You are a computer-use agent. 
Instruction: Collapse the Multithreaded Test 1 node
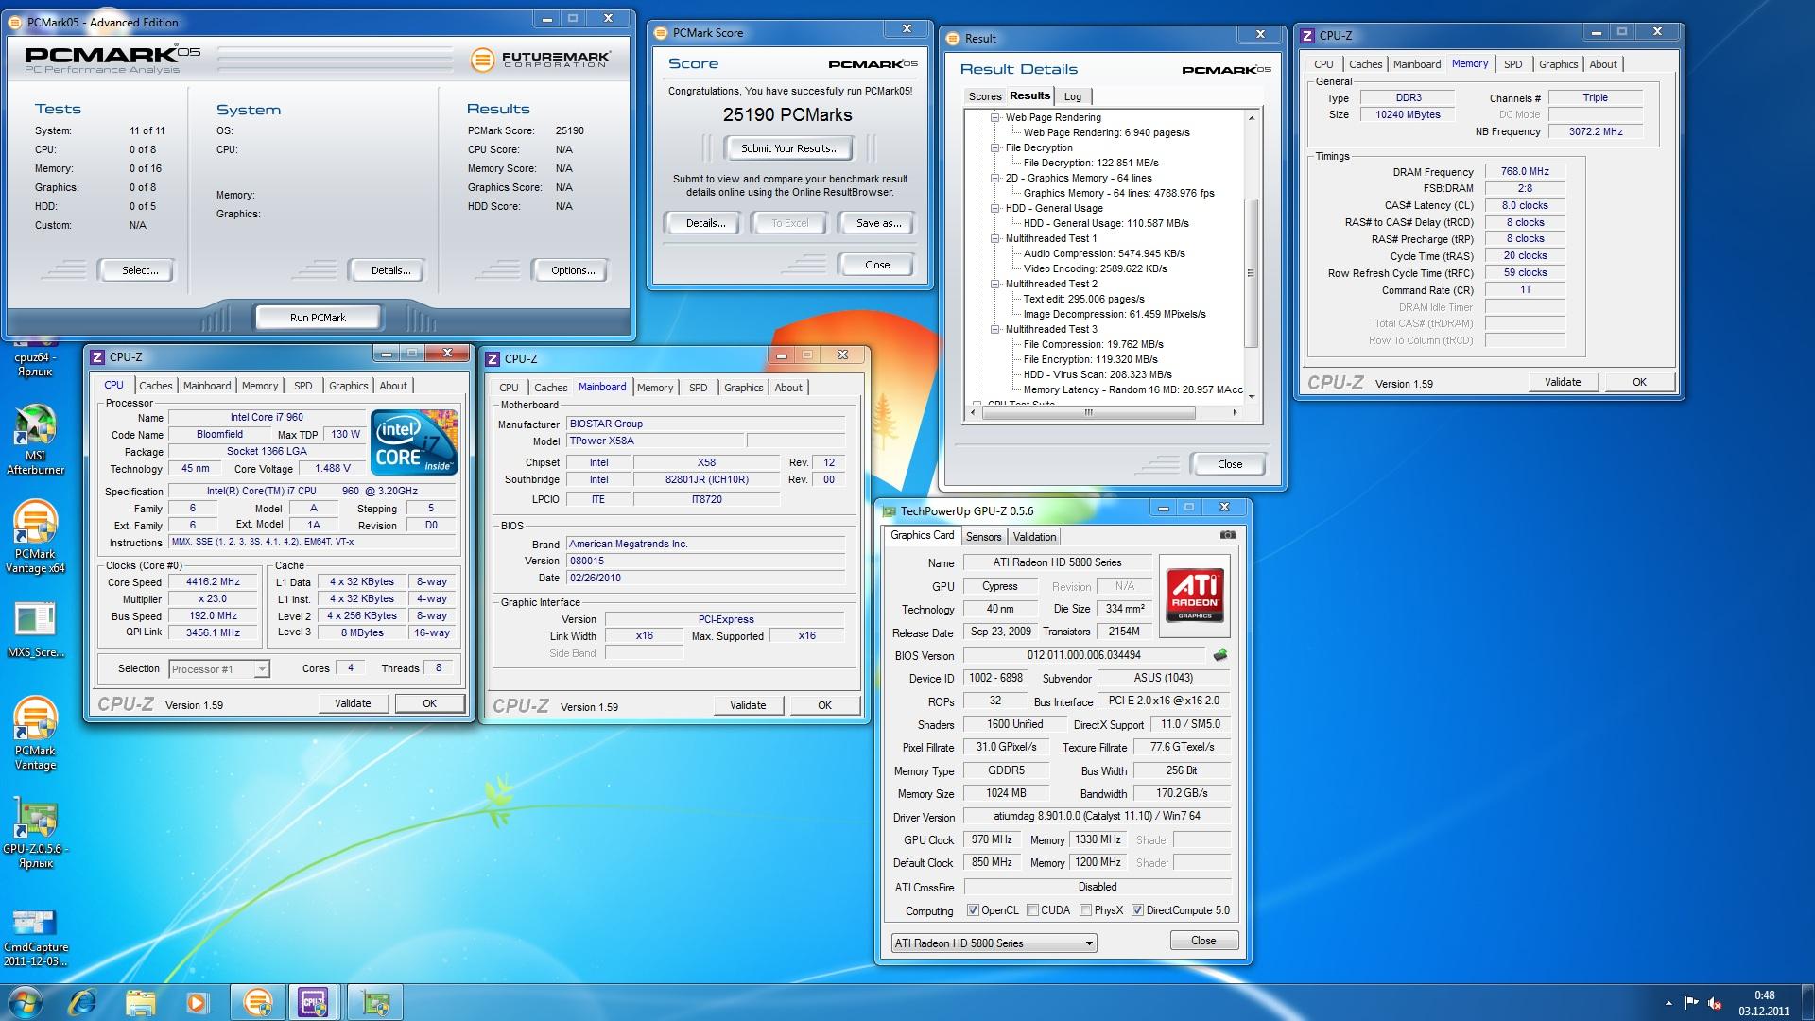point(994,239)
